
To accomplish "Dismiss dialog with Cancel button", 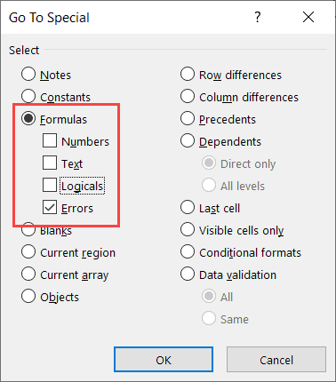I will 276,360.
